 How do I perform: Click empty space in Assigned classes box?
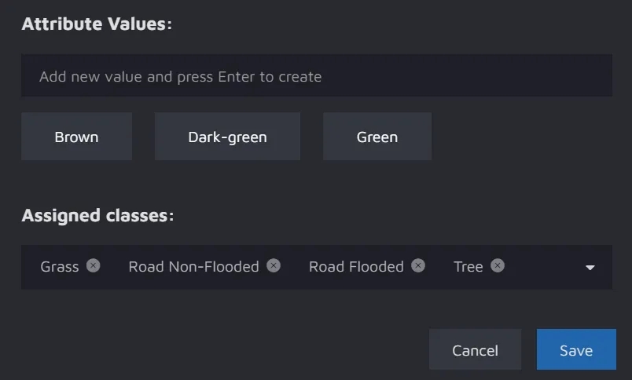(x=542, y=267)
